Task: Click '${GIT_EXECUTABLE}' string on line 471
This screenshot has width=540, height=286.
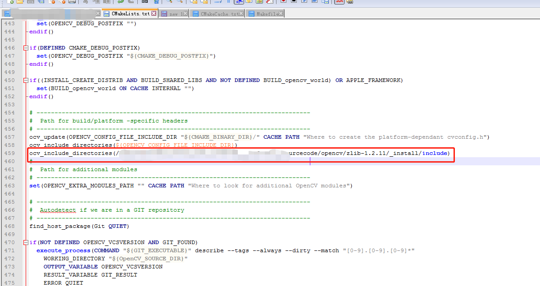Action: pos(157,251)
